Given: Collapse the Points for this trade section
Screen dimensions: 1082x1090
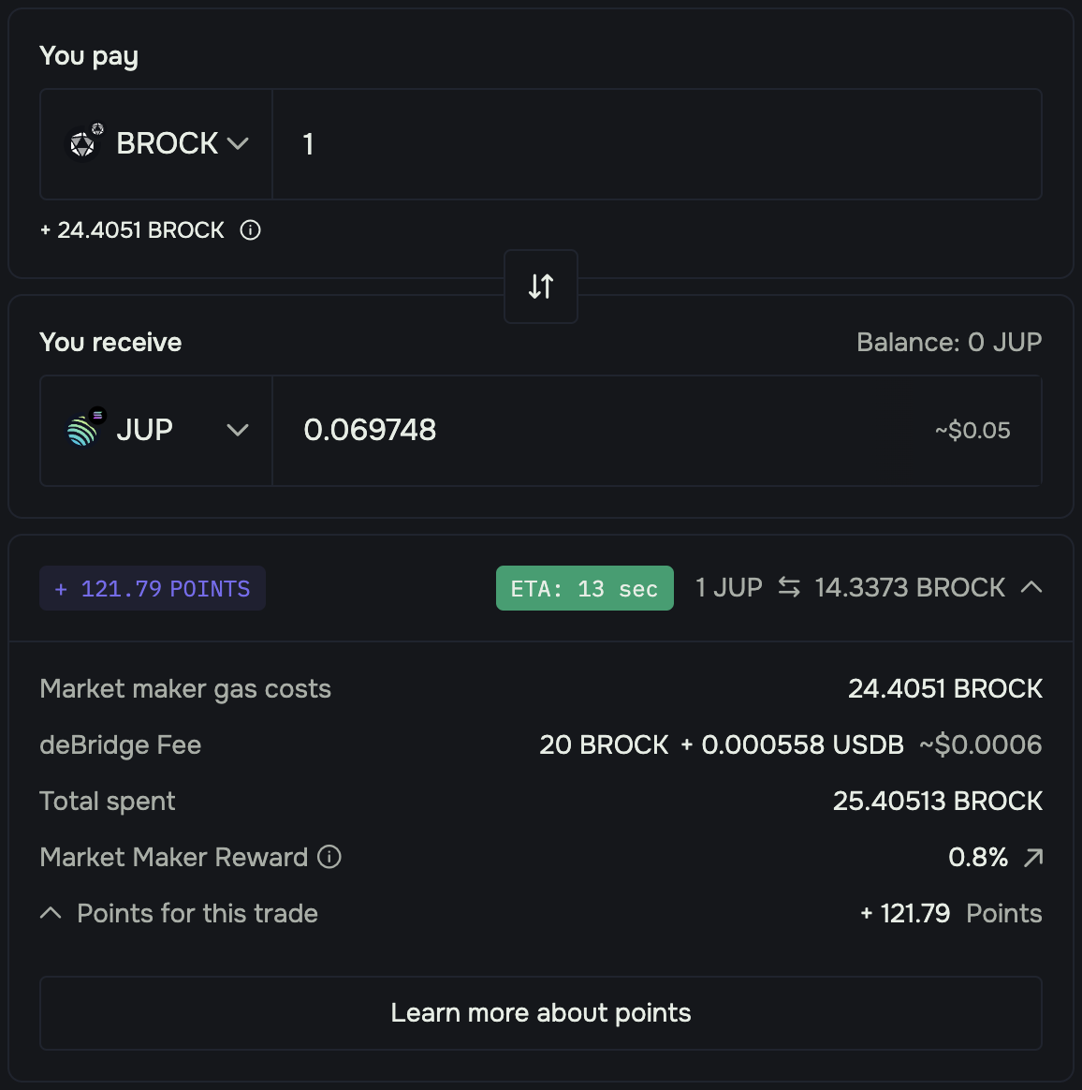Looking at the screenshot, I should 51,913.
